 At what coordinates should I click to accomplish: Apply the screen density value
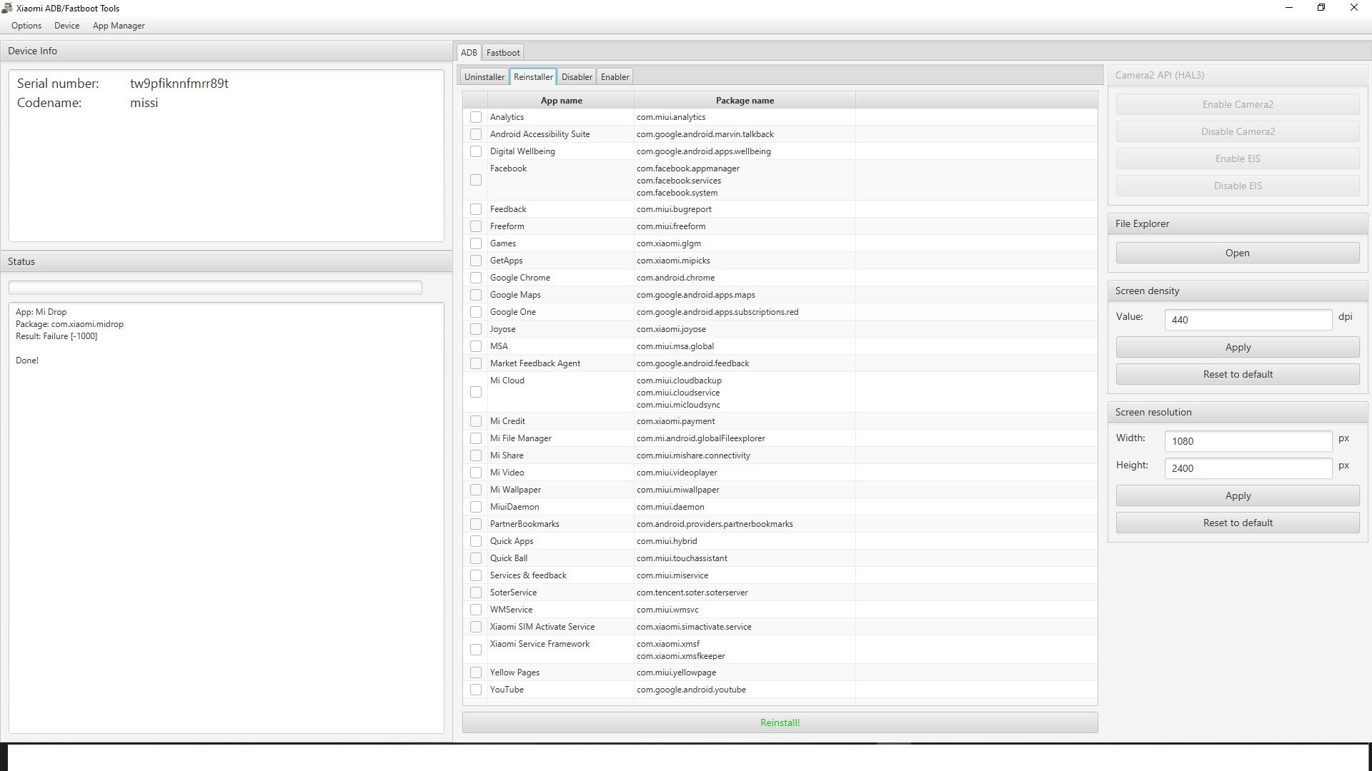1238,347
